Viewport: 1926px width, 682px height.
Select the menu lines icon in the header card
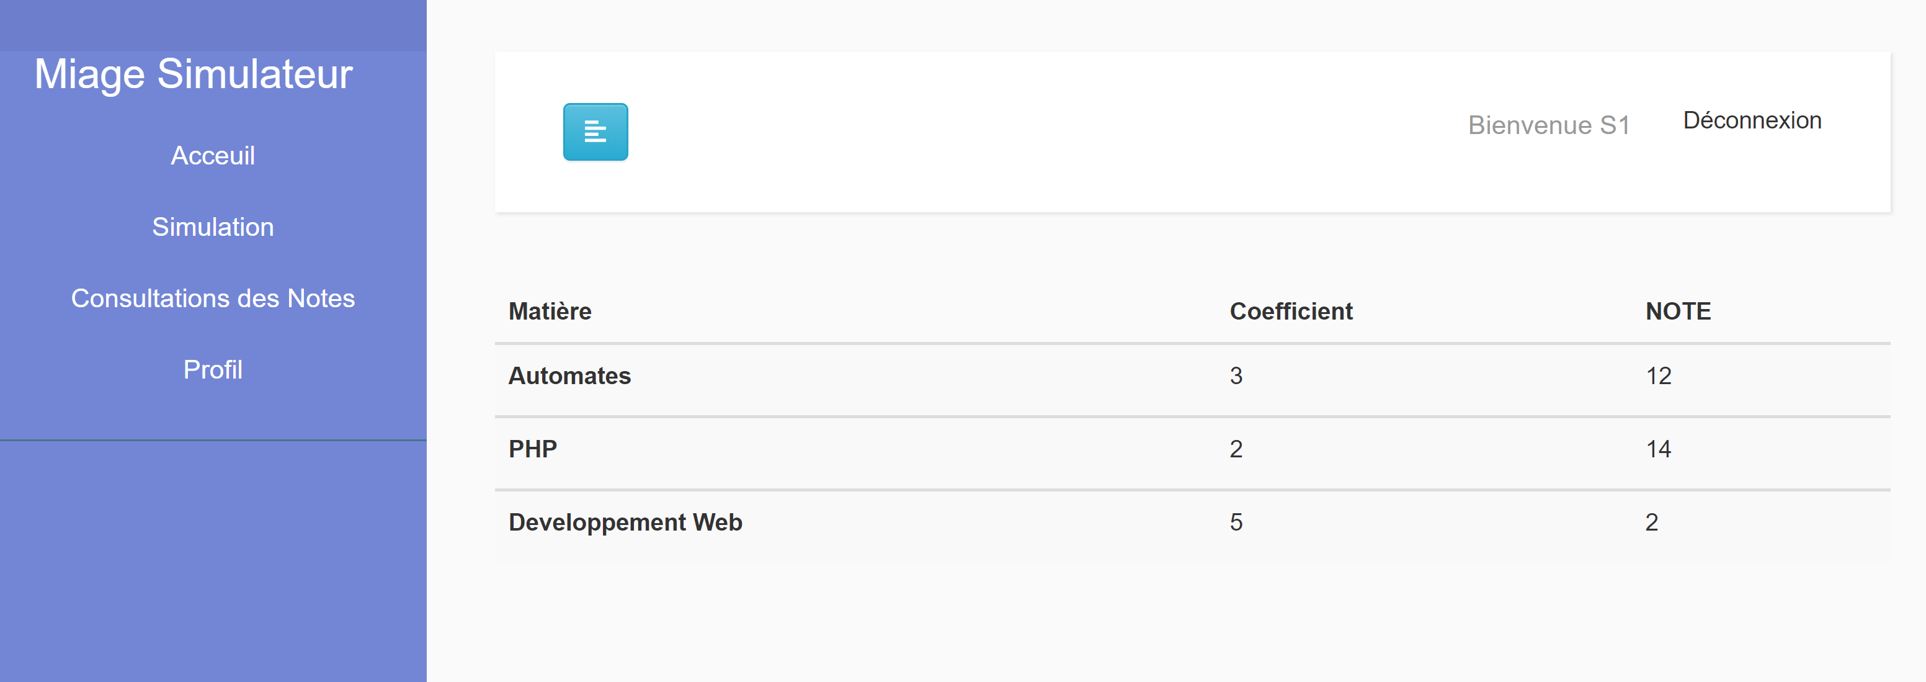[596, 132]
